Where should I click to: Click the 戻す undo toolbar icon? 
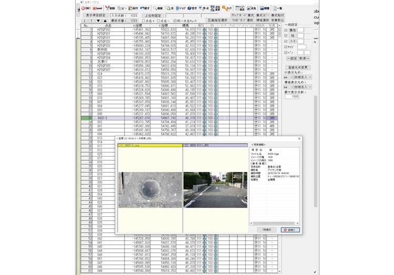[145, 8]
